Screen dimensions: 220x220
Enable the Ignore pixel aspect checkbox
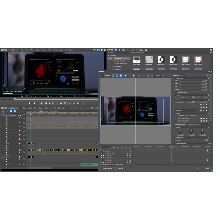[176, 120]
